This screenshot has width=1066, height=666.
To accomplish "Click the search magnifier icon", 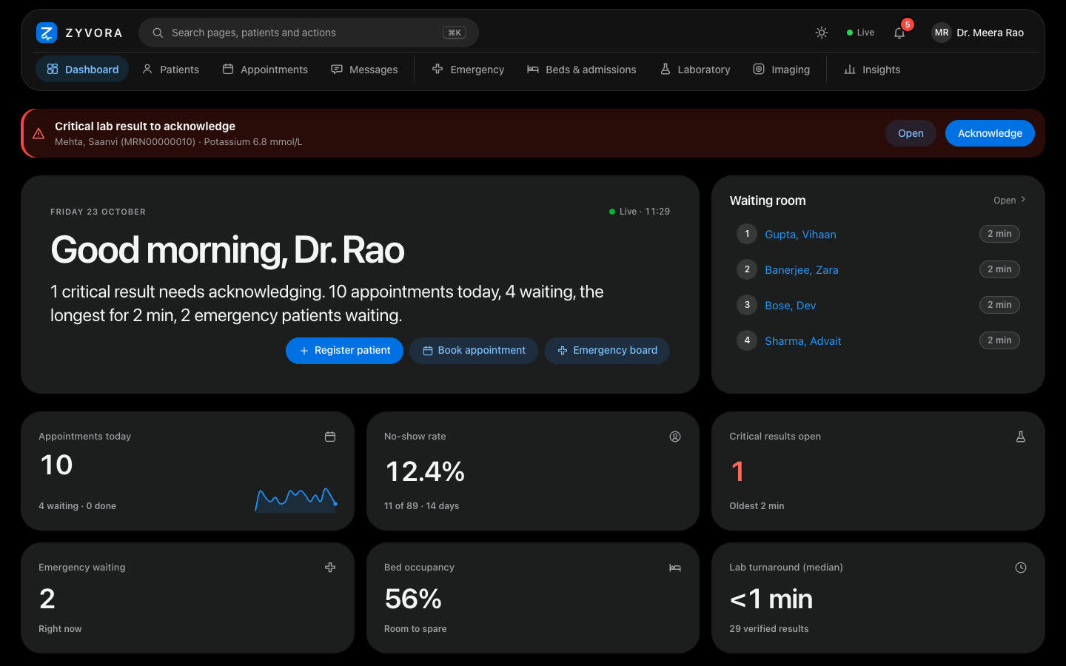I will click(x=158, y=33).
